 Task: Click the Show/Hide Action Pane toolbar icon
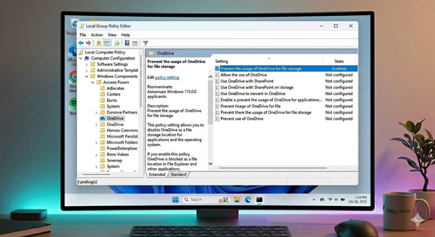(135, 43)
